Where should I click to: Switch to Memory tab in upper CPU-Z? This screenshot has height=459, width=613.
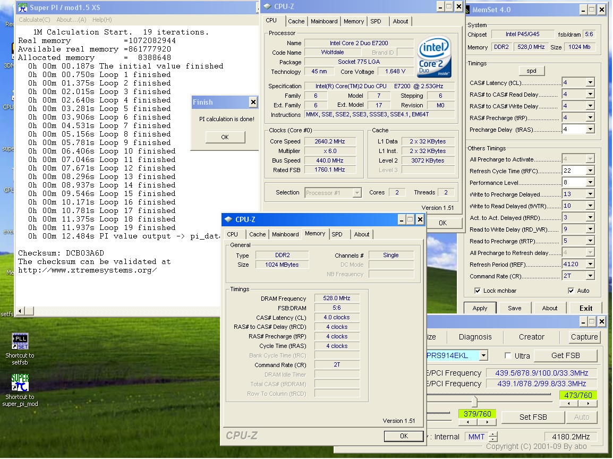coord(354,21)
